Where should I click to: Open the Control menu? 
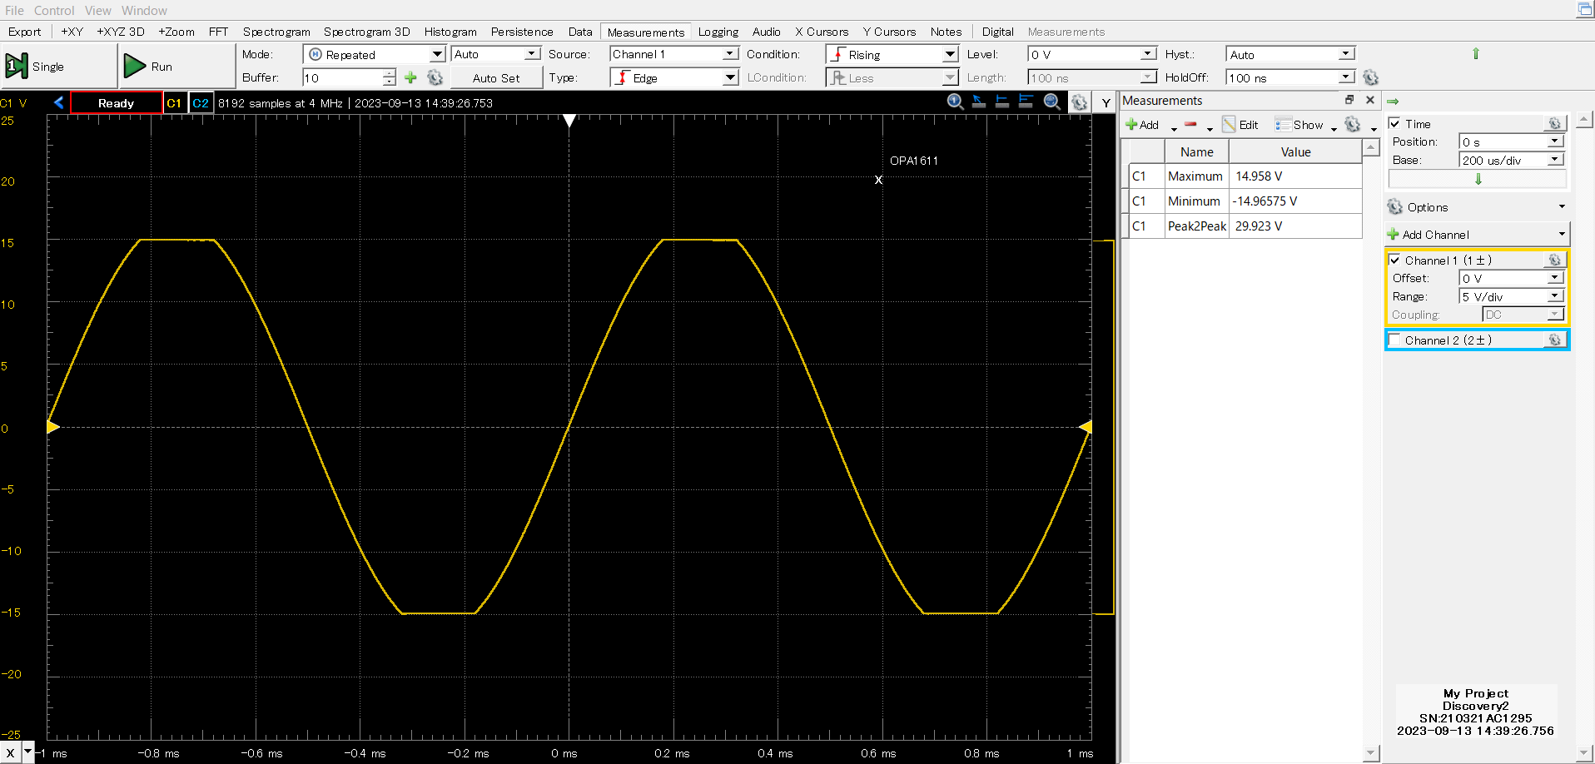pyautogui.click(x=54, y=10)
